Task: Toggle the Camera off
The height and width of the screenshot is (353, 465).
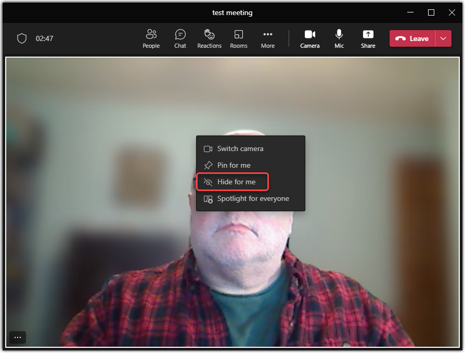Action: 310,38
